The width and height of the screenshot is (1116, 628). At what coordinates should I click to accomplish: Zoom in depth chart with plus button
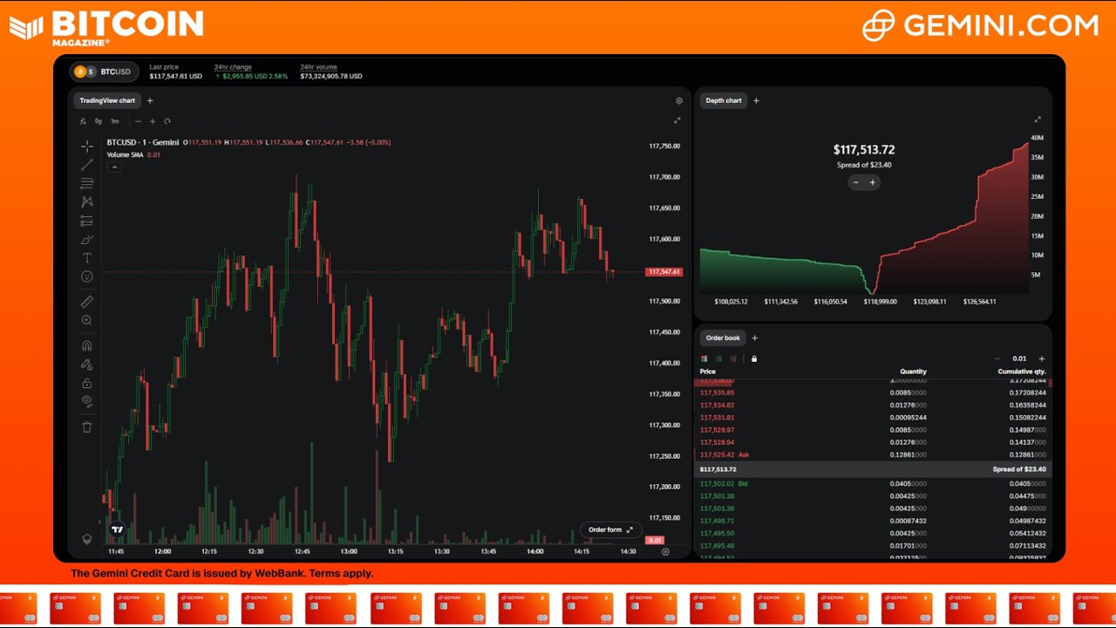[872, 182]
